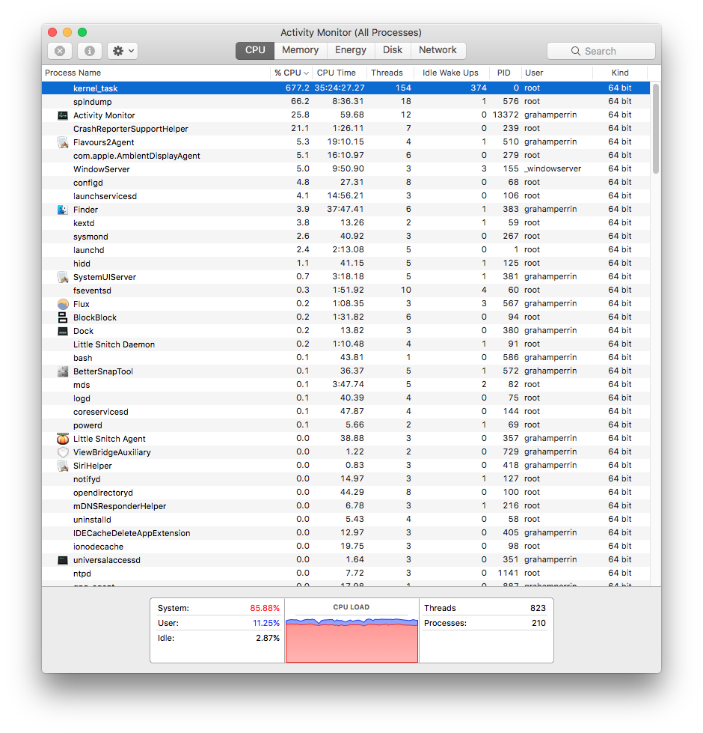703x733 pixels.
Task: Click the CPU LOAD graph
Action: pyautogui.click(x=351, y=639)
